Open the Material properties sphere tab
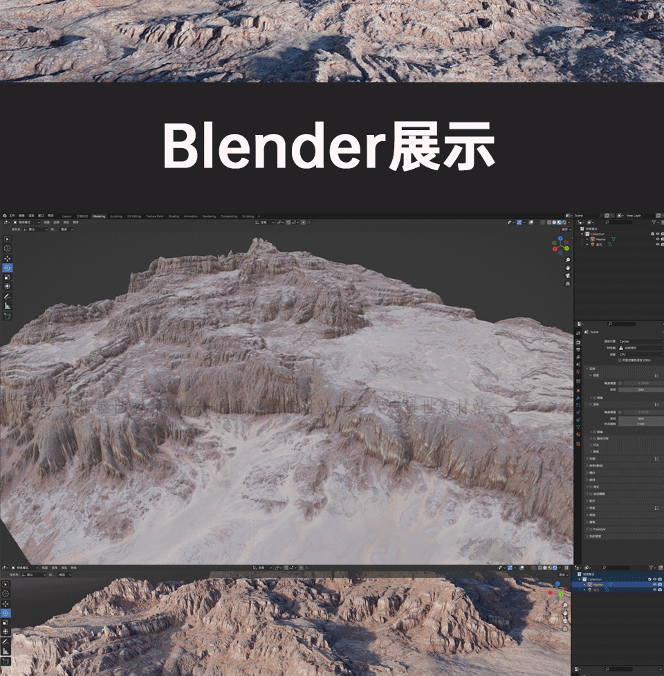 [x=578, y=435]
